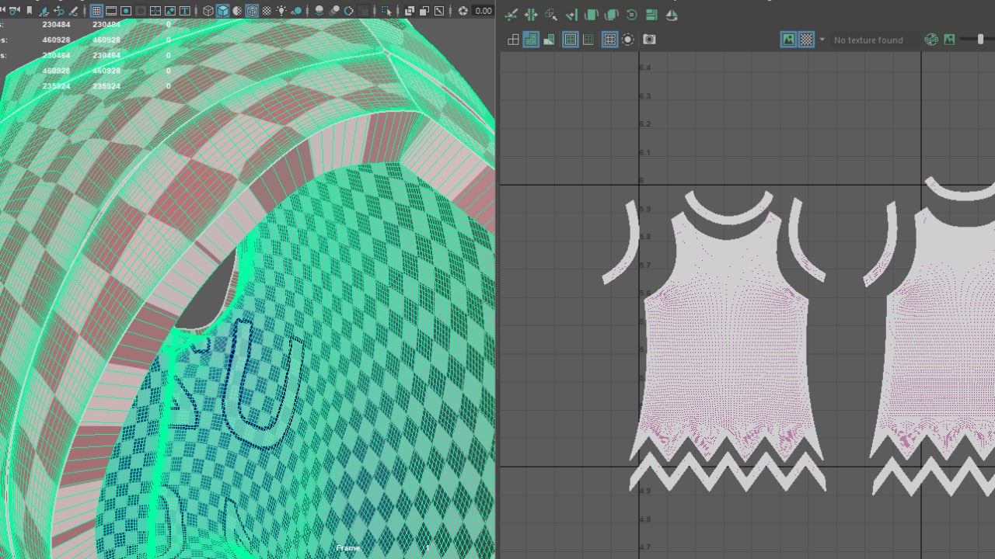Enable X-ray display icon
Image resolution: width=995 pixels, height=559 pixels.
click(x=410, y=11)
